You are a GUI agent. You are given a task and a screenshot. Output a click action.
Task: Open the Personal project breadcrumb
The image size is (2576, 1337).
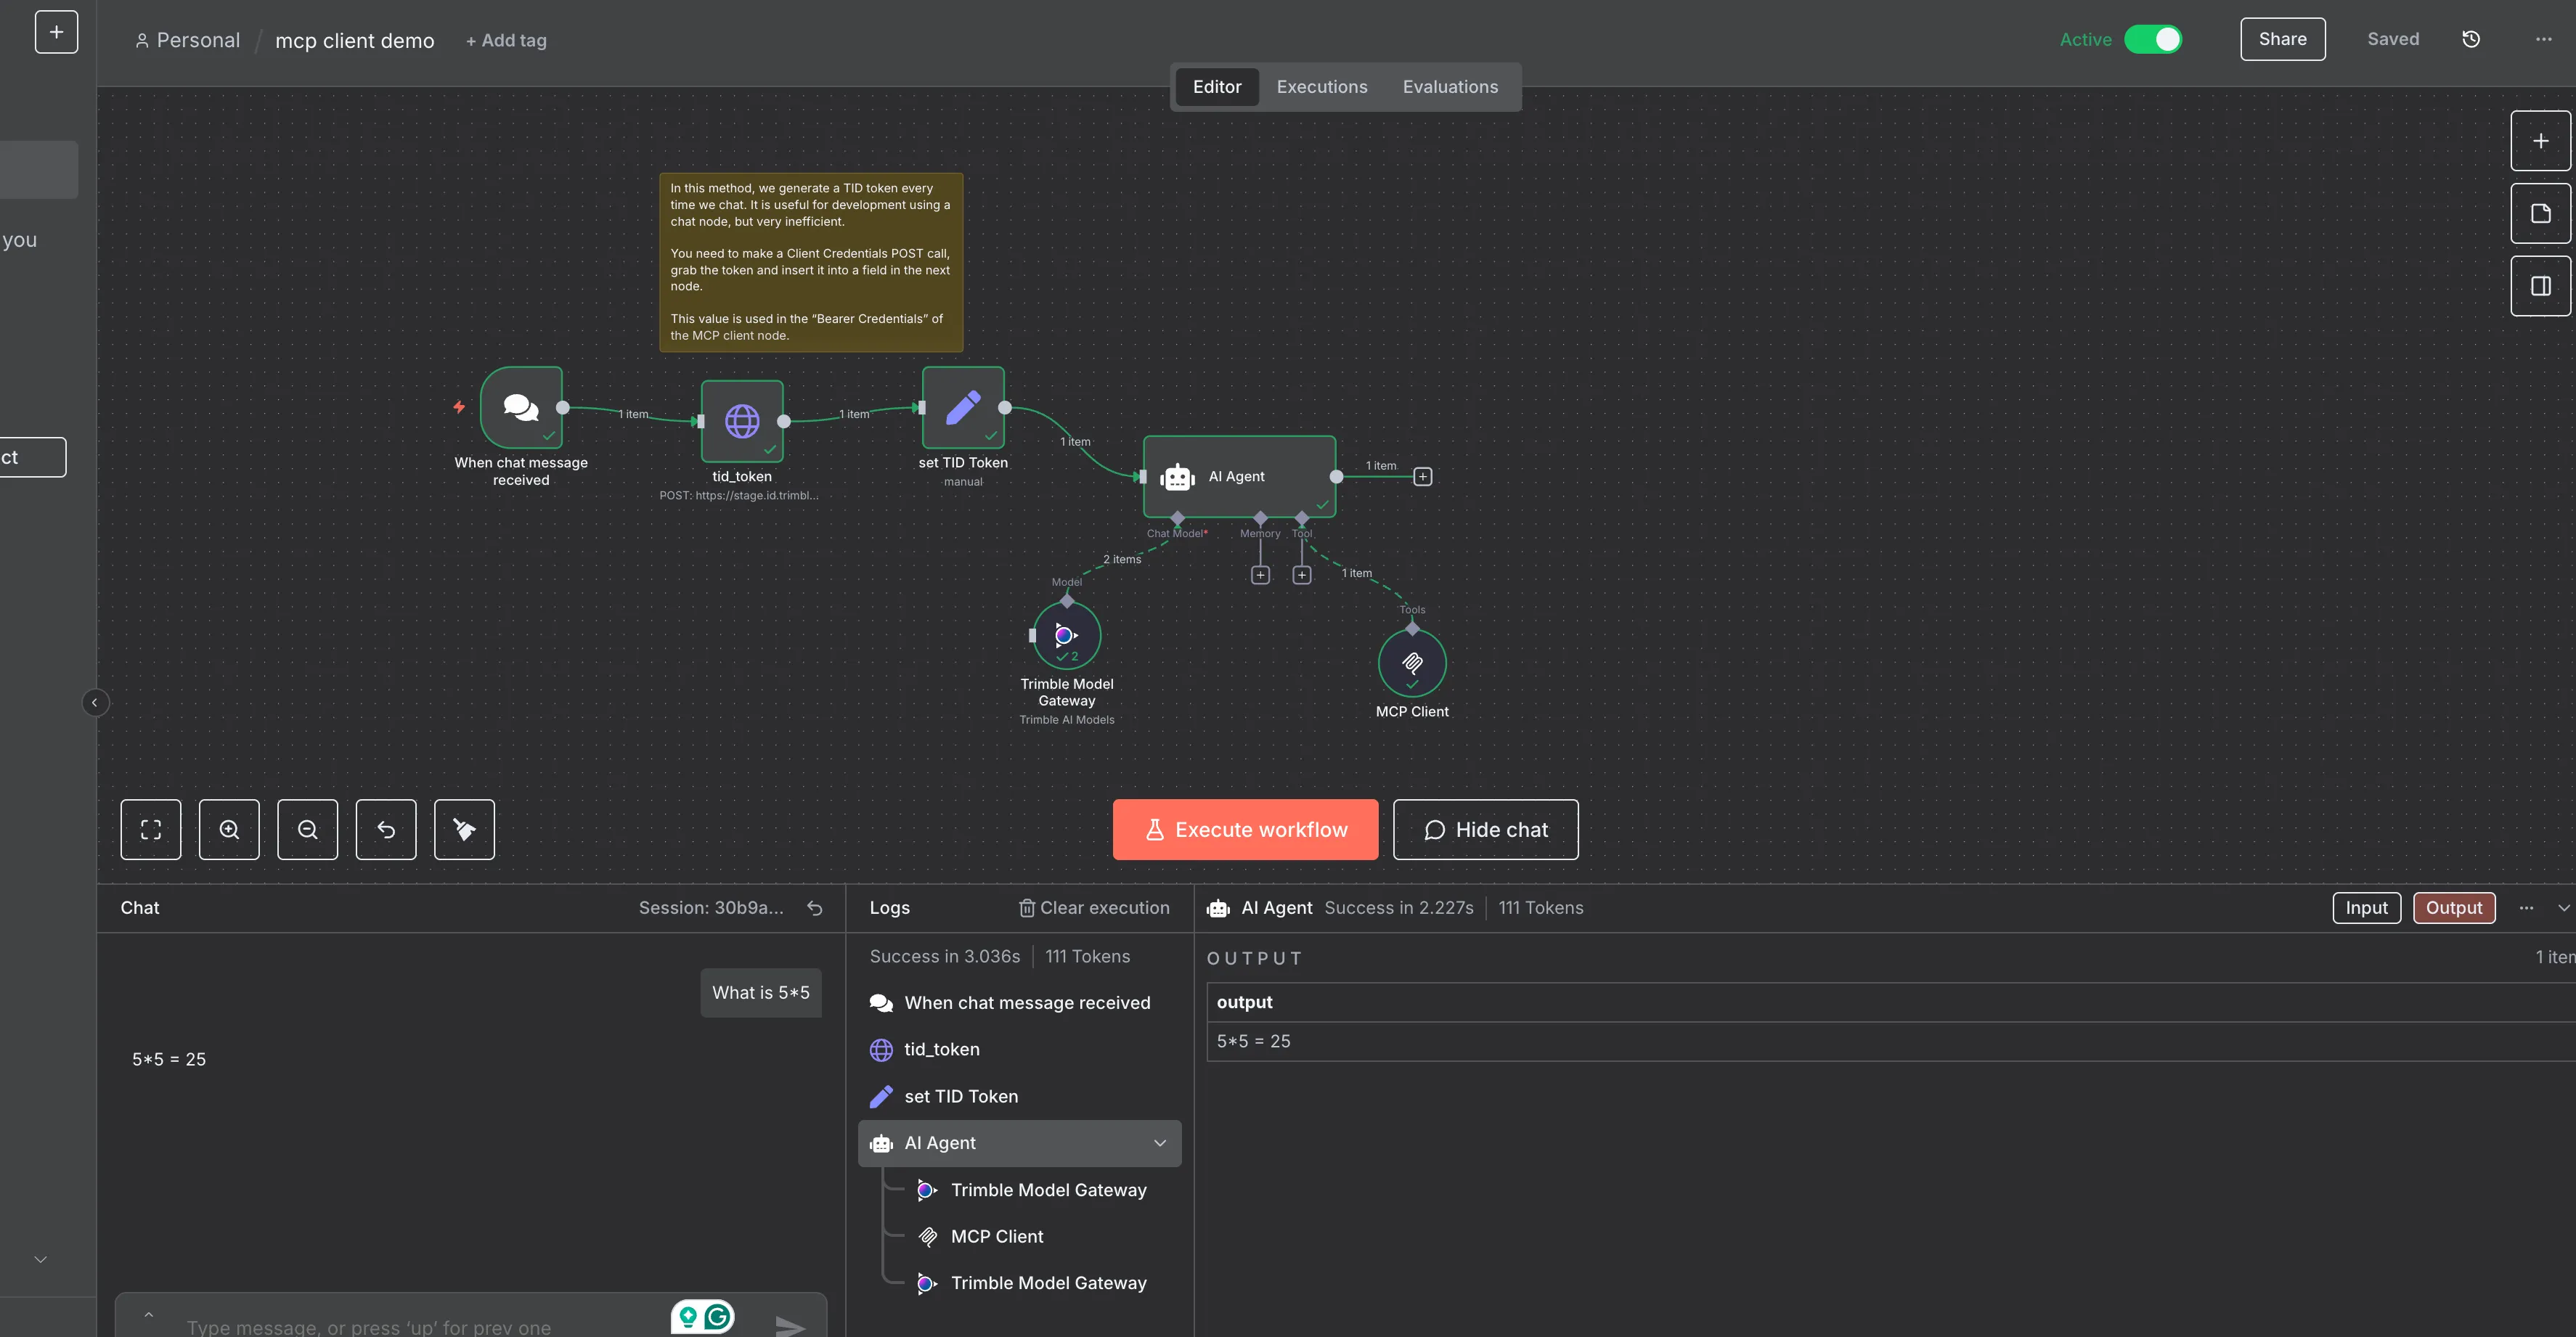click(x=188, y=40)
